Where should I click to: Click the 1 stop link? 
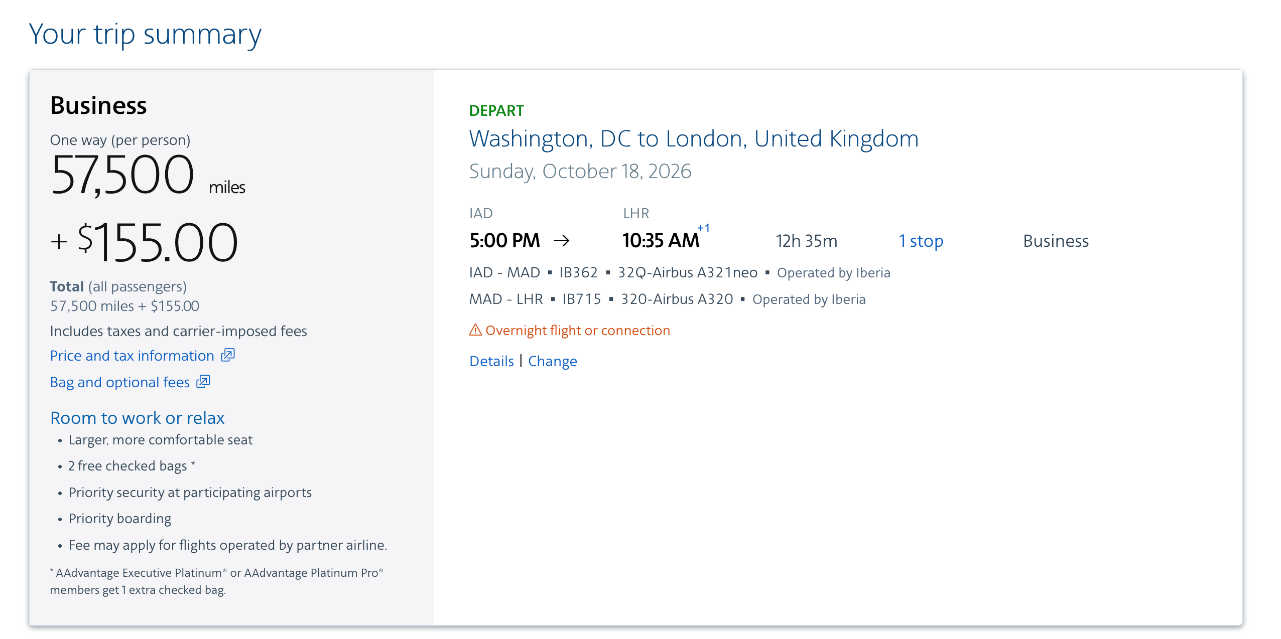click(921, 241)
